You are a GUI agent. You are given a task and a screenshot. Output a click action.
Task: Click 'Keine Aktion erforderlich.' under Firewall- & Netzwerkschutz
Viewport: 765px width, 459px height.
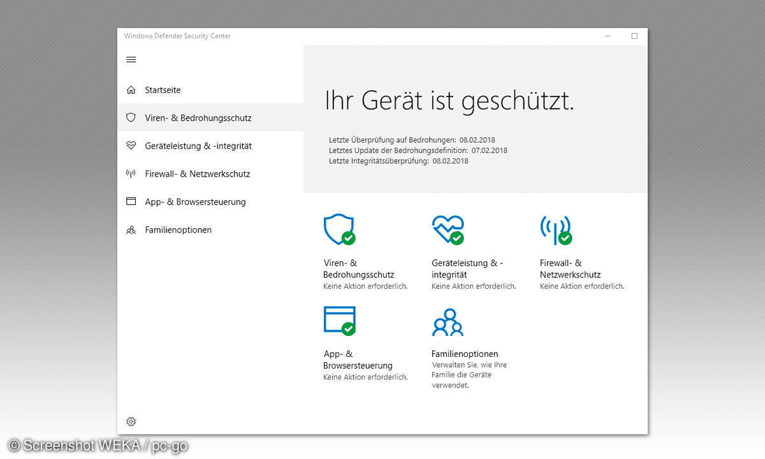point(582,286)
